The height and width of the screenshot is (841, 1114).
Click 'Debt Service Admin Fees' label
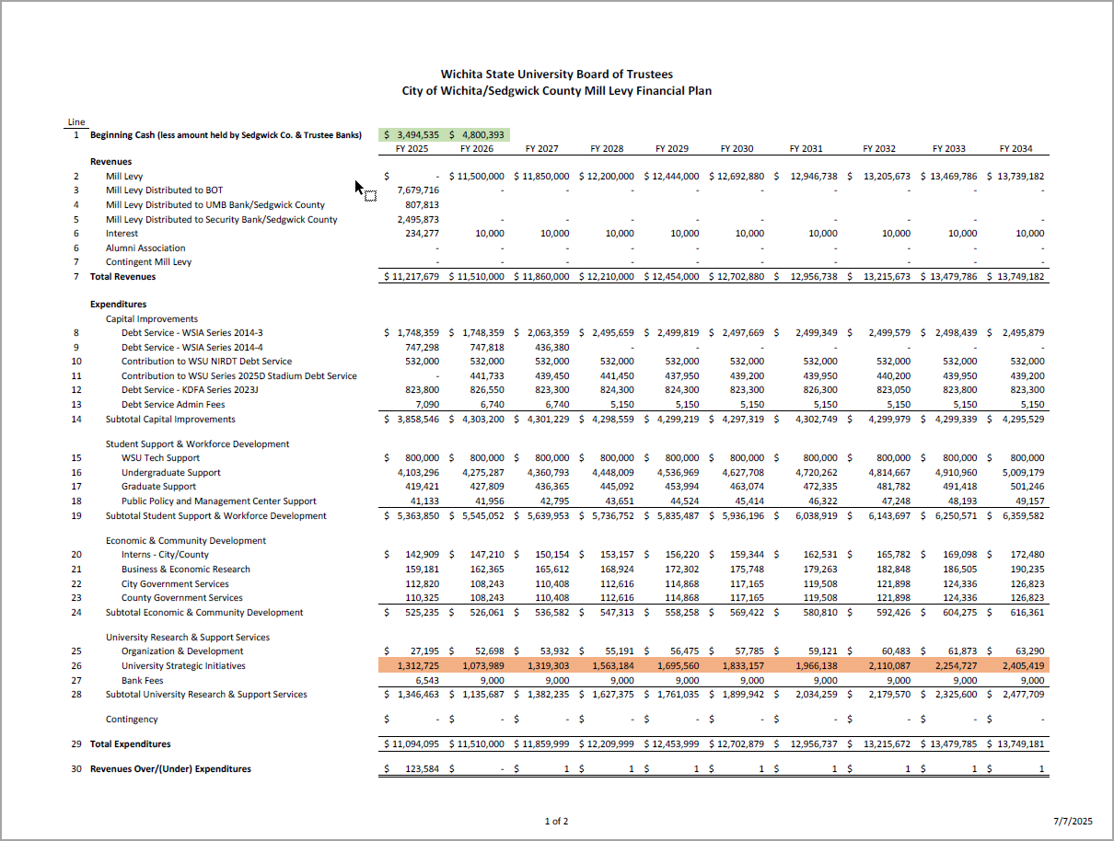coord(173,405)
